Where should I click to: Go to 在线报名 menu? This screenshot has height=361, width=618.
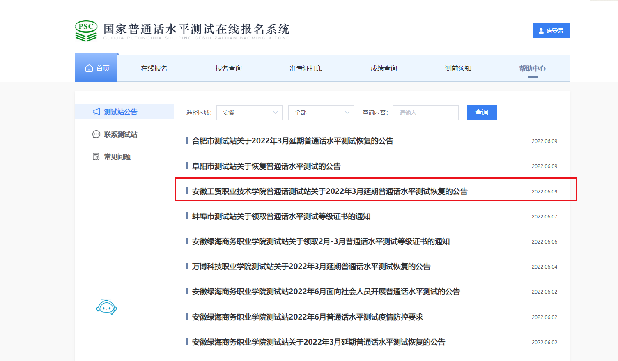coord(154,68)
